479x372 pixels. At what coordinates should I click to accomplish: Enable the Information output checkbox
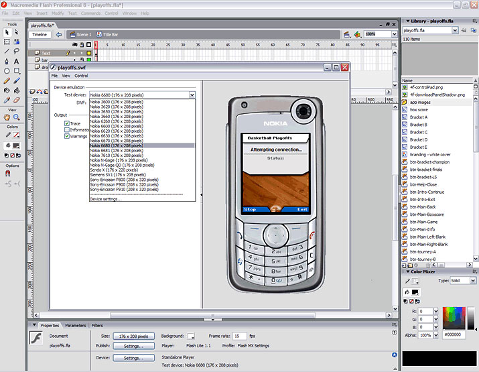[67, 130]
